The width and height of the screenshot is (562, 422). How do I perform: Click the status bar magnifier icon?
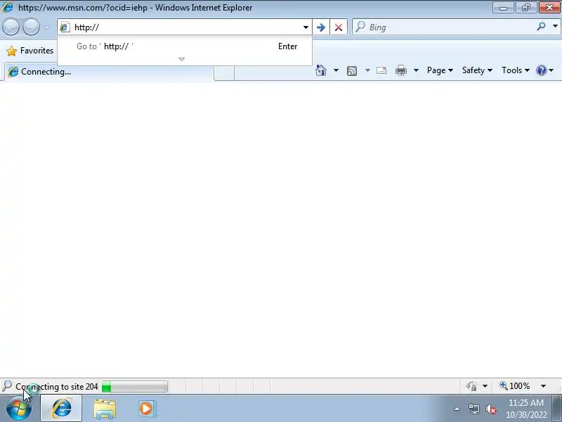click(7, 386)
